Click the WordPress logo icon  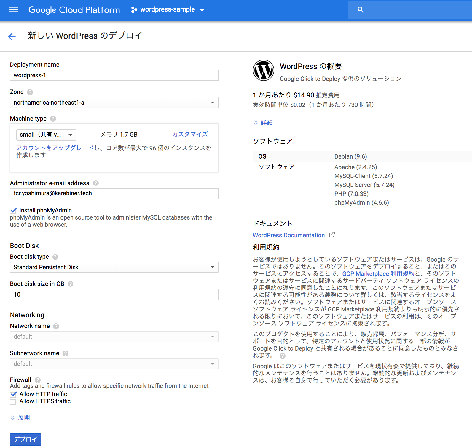point(263,71)
